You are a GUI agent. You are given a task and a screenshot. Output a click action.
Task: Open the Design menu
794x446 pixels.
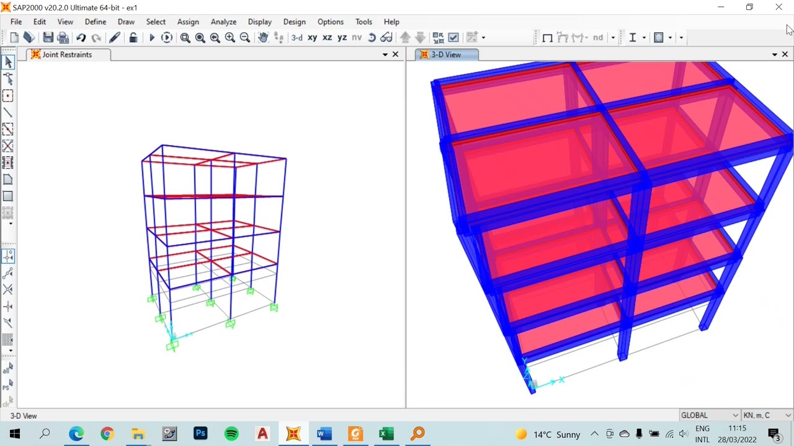tap(295, 22)
